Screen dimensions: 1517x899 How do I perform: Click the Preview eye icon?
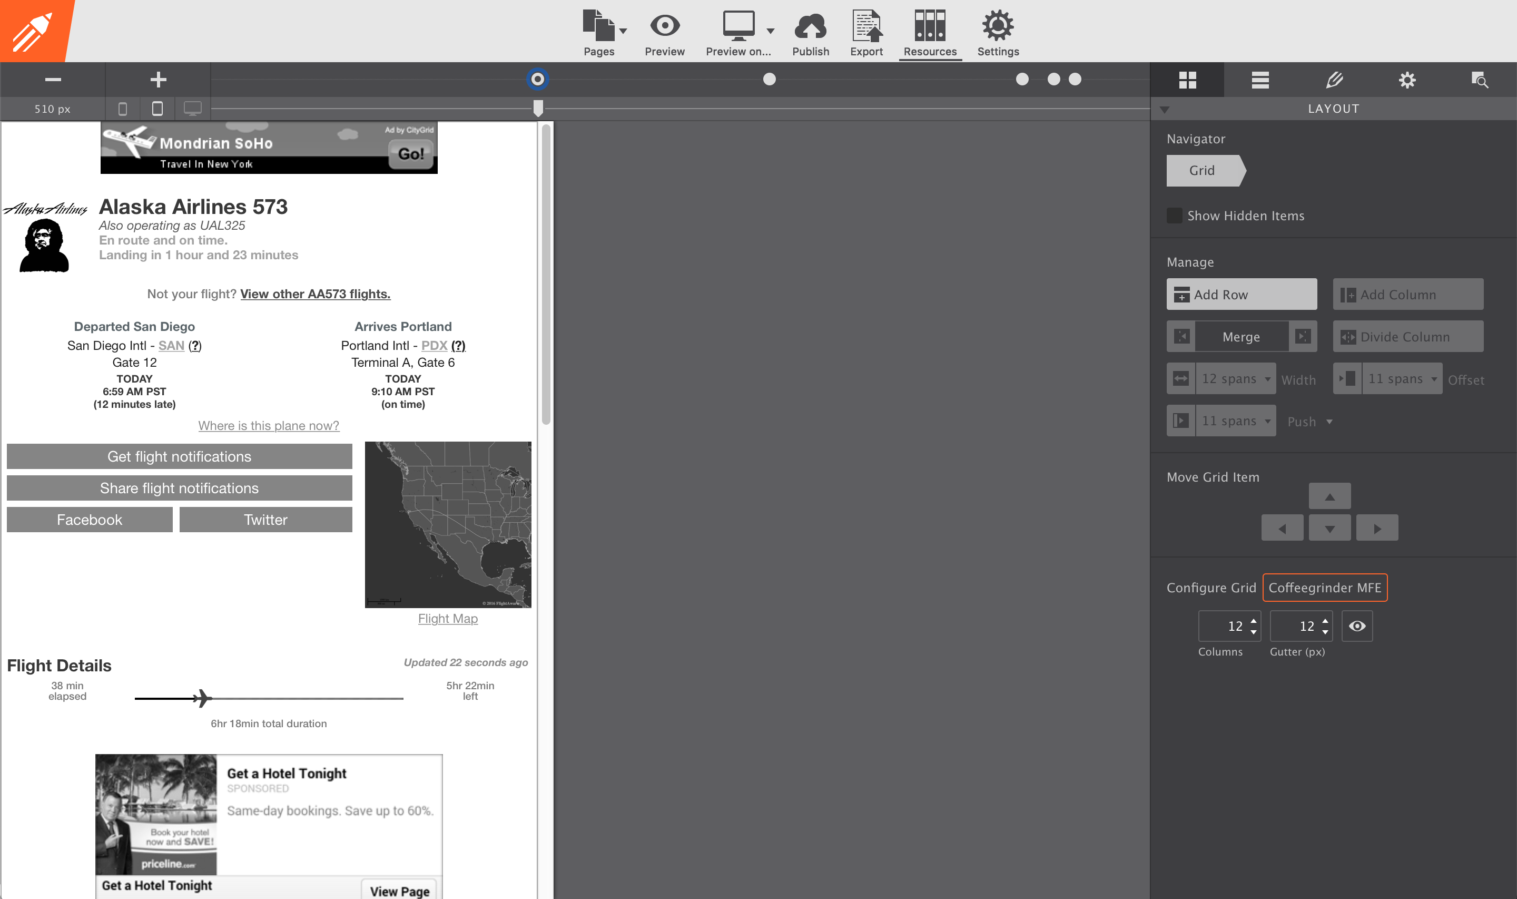[x=665, y=25]
